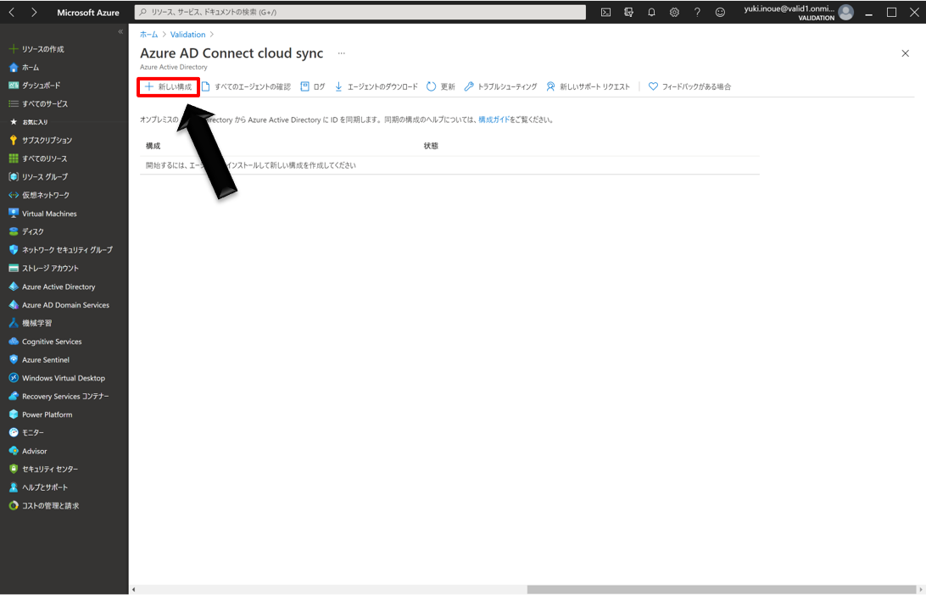
Task: Open the feedback smiley icon
Action: coord(720,13)
